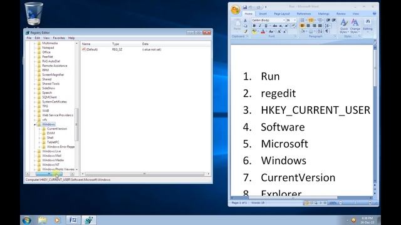Click Save in Word's quick access toolbar
The width and height of the screenshot is (401, 225).
point(245,7)
